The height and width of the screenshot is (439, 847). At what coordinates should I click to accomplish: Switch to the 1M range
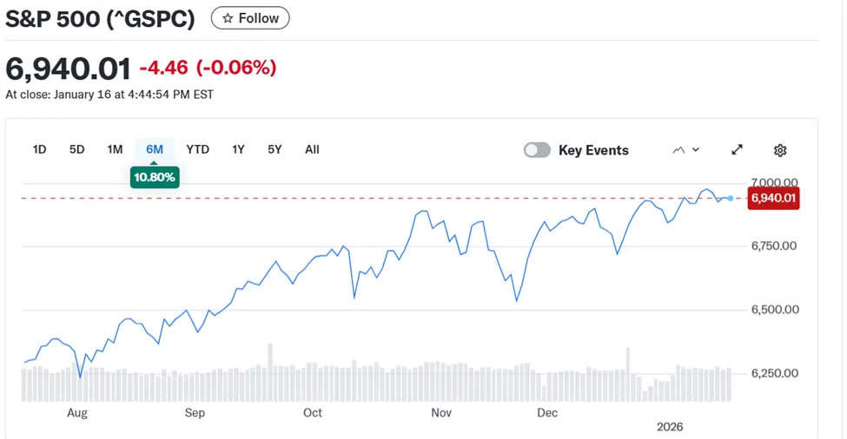coord(115,149)
